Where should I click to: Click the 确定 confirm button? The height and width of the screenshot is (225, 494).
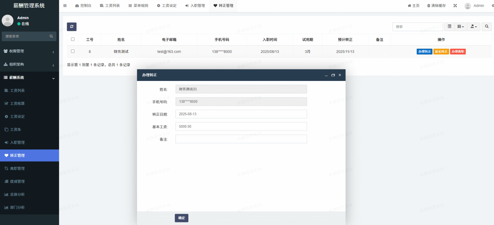(182, 218)
